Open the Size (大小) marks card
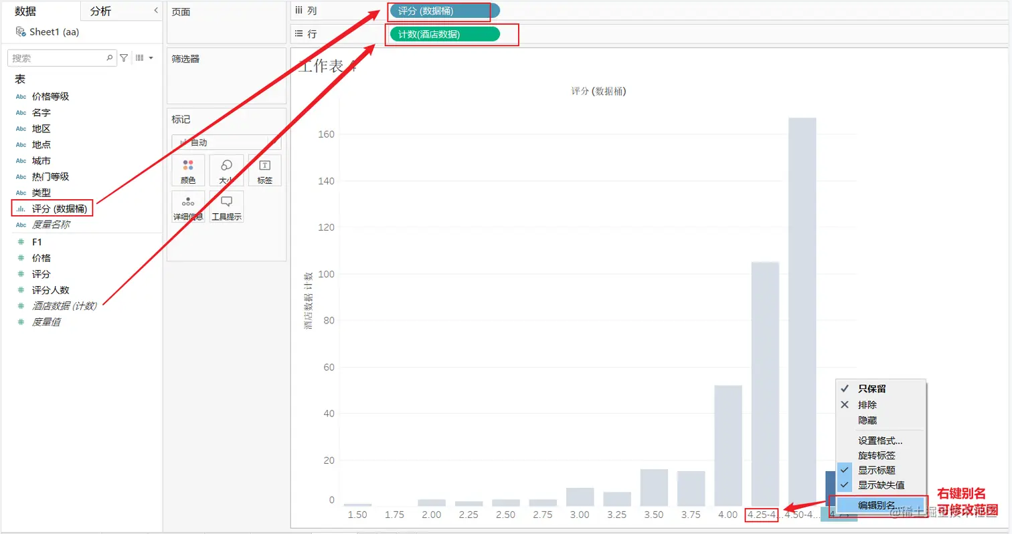The image size is (1012, 534). (x=226, y=170)
